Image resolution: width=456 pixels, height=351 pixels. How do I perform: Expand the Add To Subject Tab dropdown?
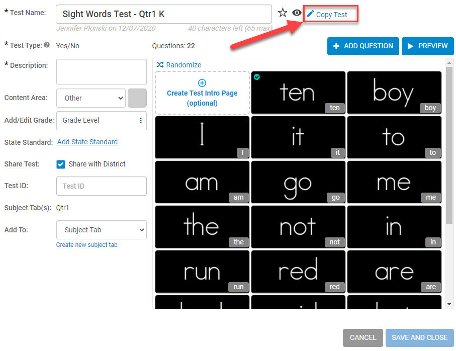[x=102, y=230]
